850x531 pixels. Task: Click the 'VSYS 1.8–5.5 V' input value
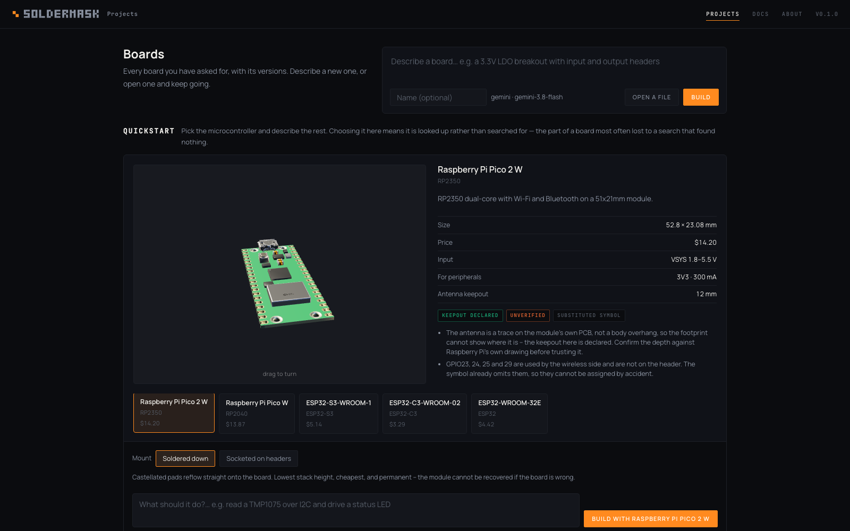tap(694, 260)
